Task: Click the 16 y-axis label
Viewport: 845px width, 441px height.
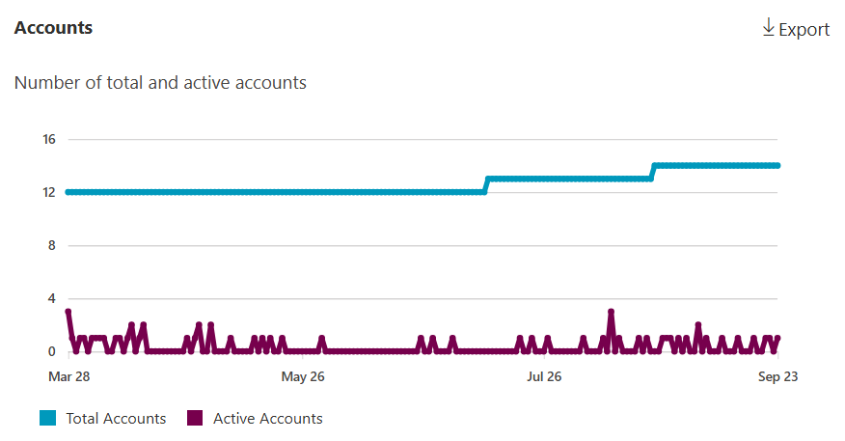Action: pyautogui.click(x=49, y=139)
